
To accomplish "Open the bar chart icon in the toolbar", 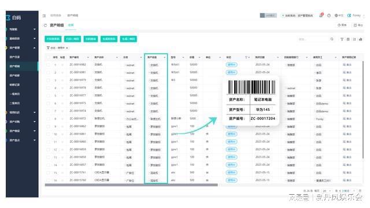I will click(361, 39).
